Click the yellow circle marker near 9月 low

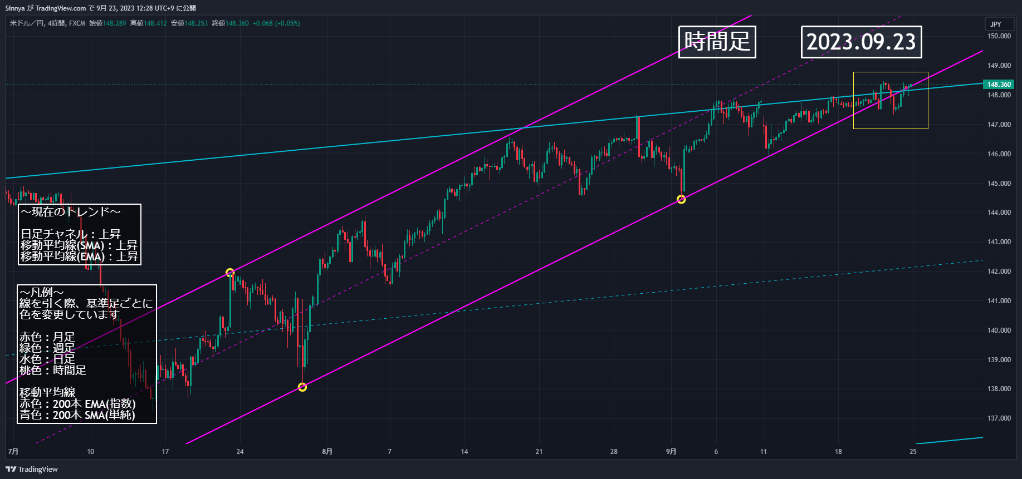[681, 199]
